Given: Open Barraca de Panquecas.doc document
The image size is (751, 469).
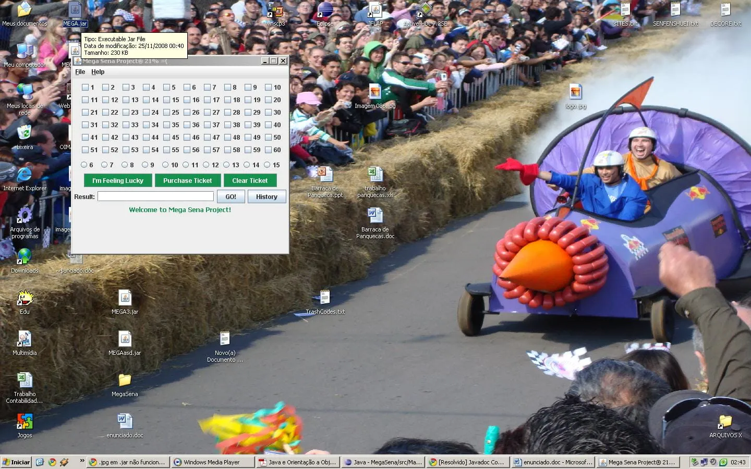Looking at the screenshot, I should click(x=375, y=223).
